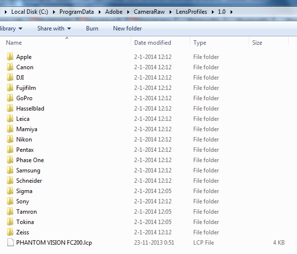The height and width of the screenshot is (254, 297).
Task: Select the Samsung folder name
Action: pyautogui.click(x=28, y=170)
